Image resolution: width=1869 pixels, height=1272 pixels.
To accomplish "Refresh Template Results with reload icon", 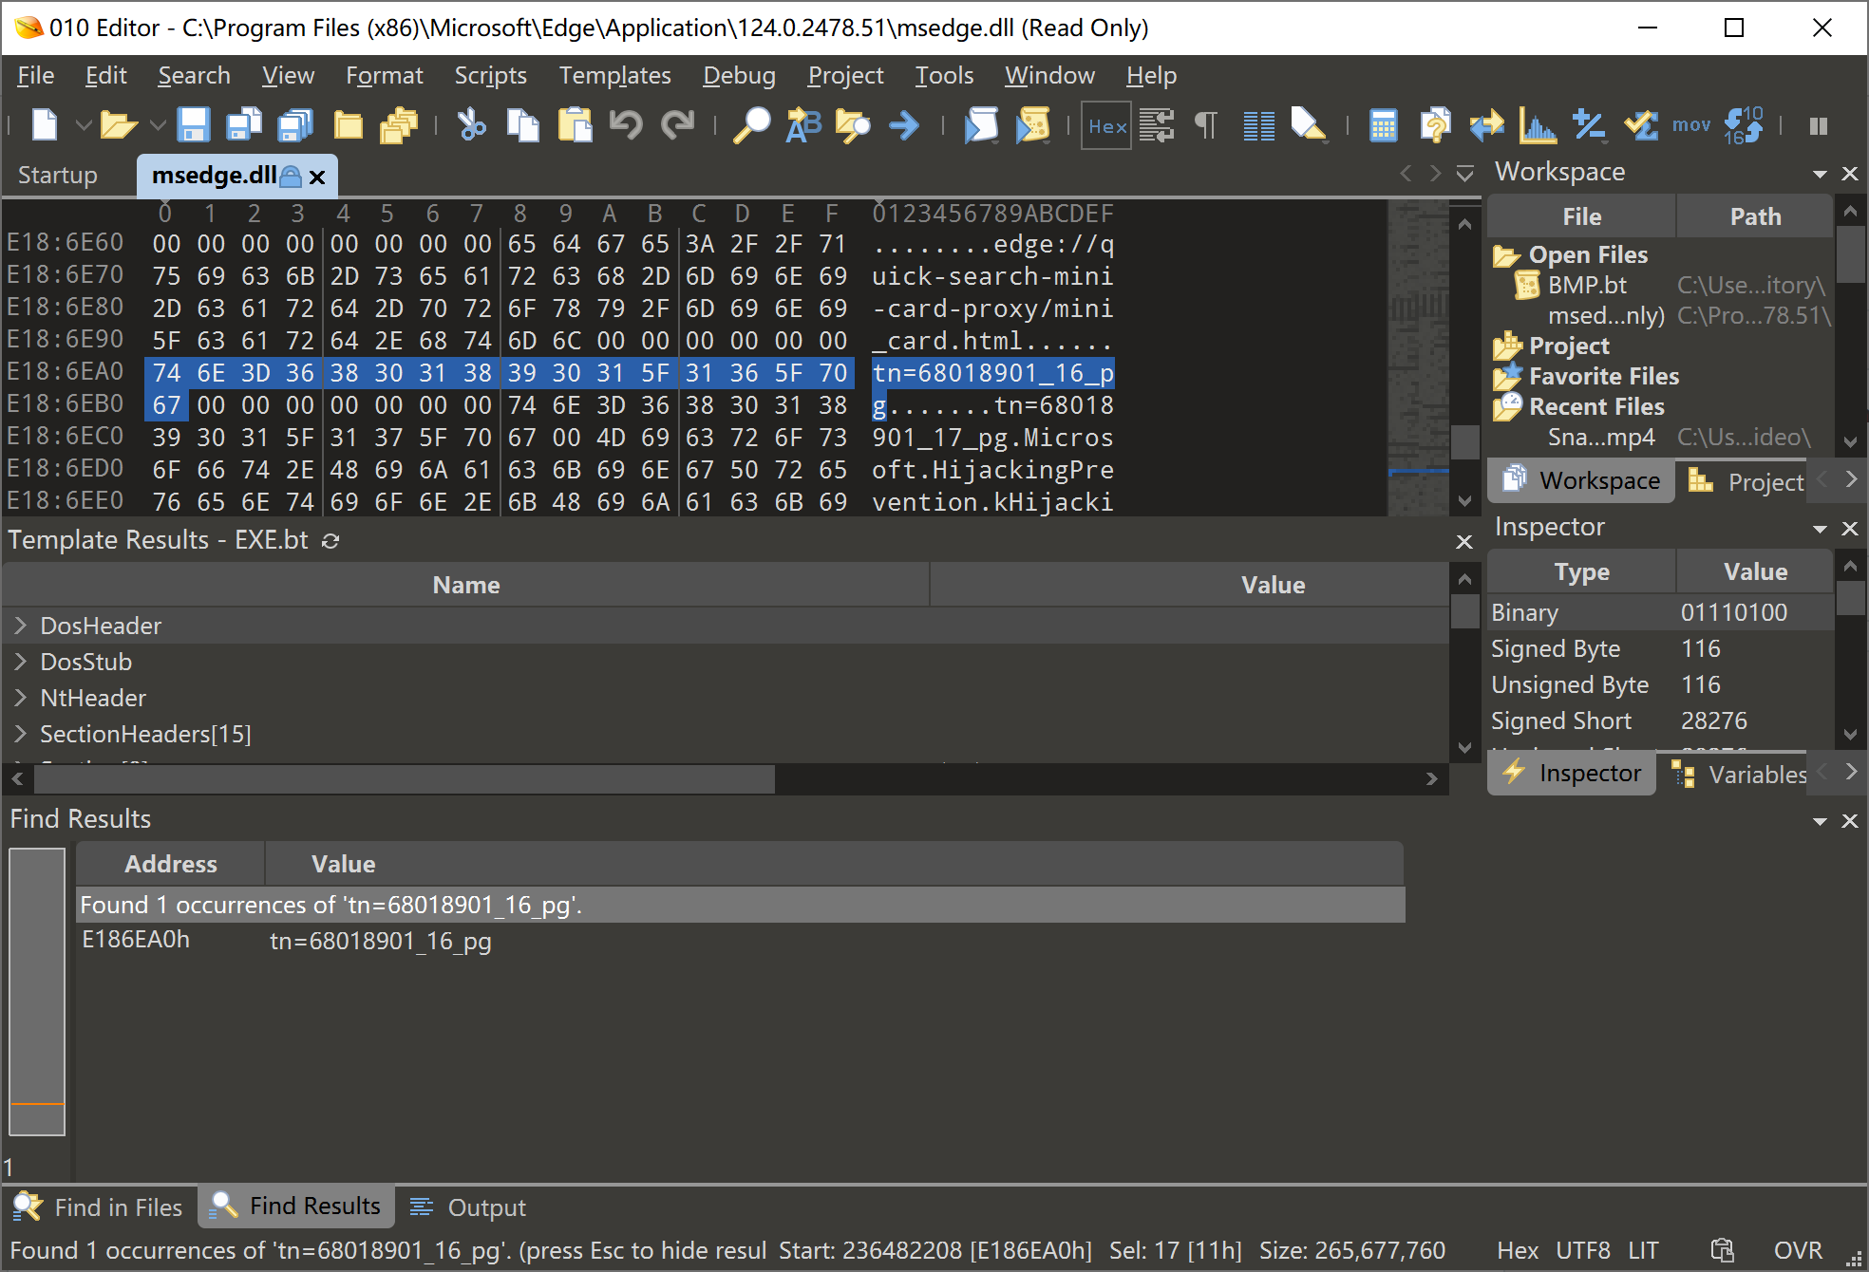I will [x=330, y=541].
